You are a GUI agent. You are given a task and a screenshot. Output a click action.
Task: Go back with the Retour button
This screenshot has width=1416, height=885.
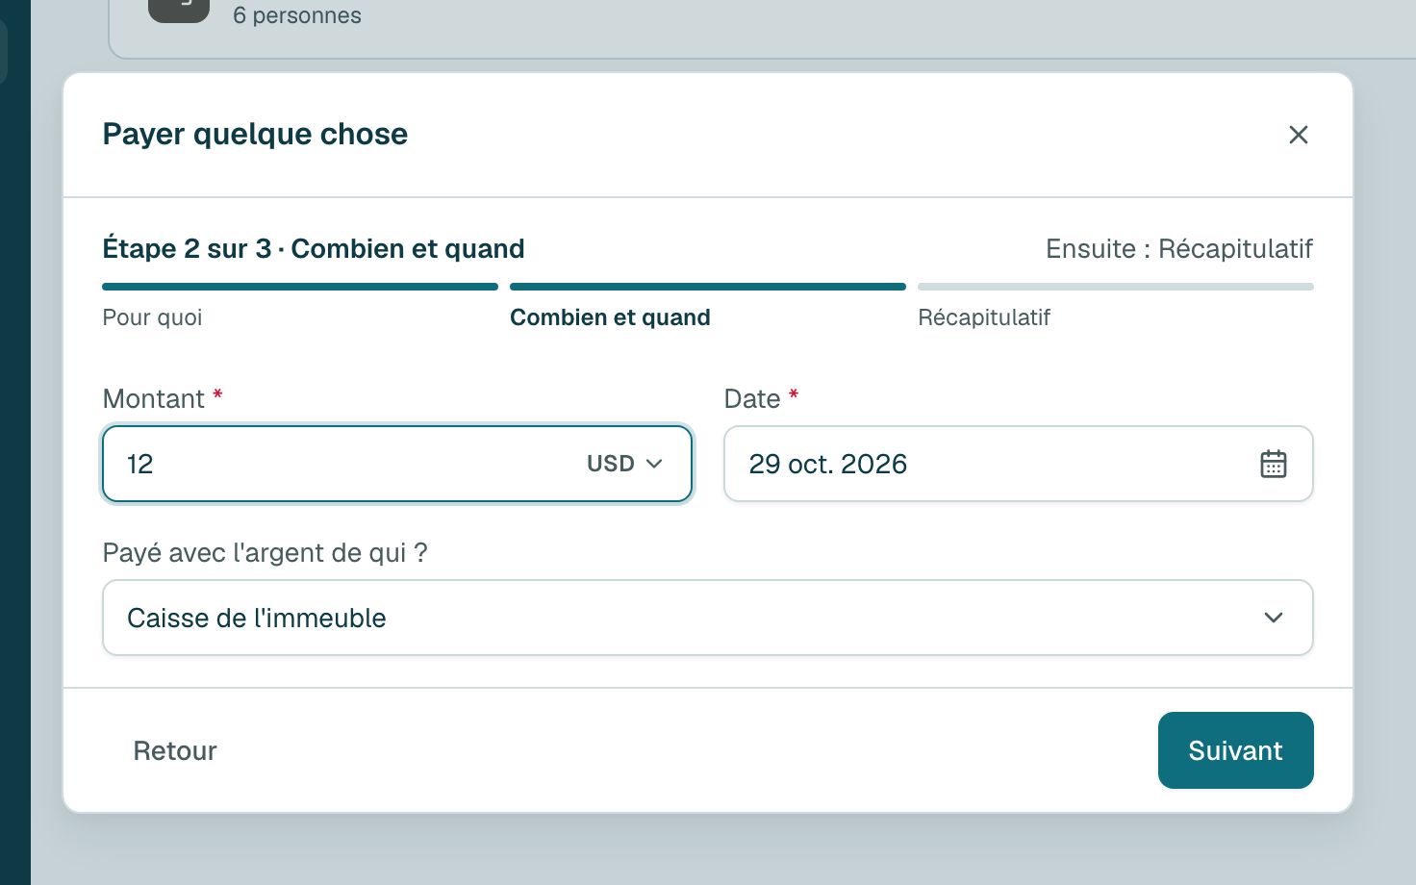(x=175, y=750)
